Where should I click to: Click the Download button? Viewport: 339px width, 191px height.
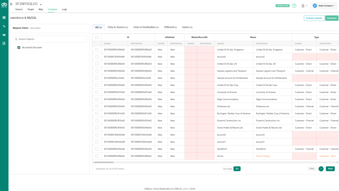(332, 18)
